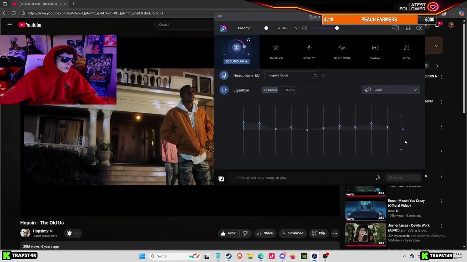Switch equalizer to 10 Bands

pos(270,90)
